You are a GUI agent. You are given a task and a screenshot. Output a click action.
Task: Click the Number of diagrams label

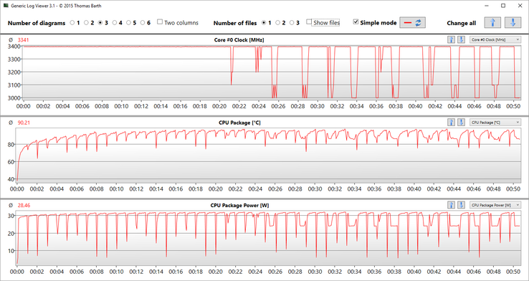click(x=37, y=23)
